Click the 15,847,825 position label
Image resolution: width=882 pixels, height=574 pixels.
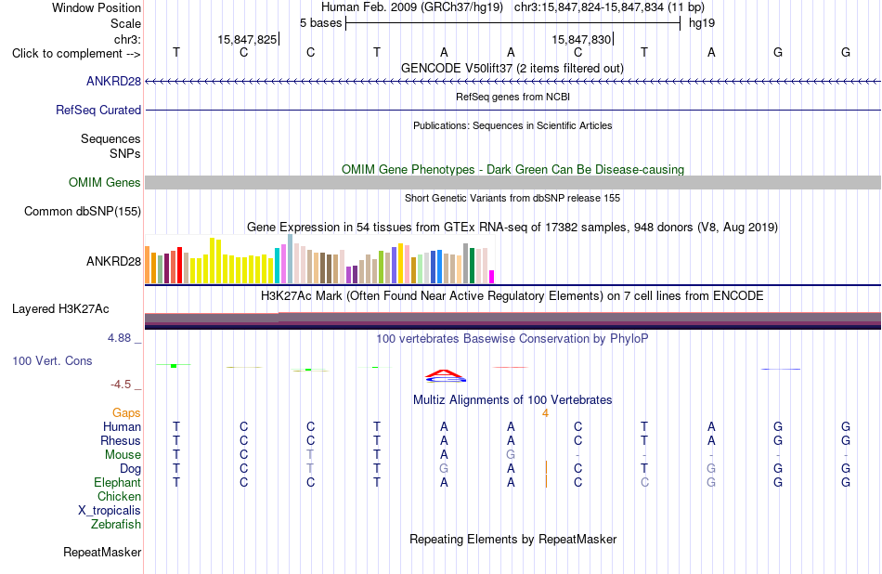pyautogui.click(x=247, y=39)
